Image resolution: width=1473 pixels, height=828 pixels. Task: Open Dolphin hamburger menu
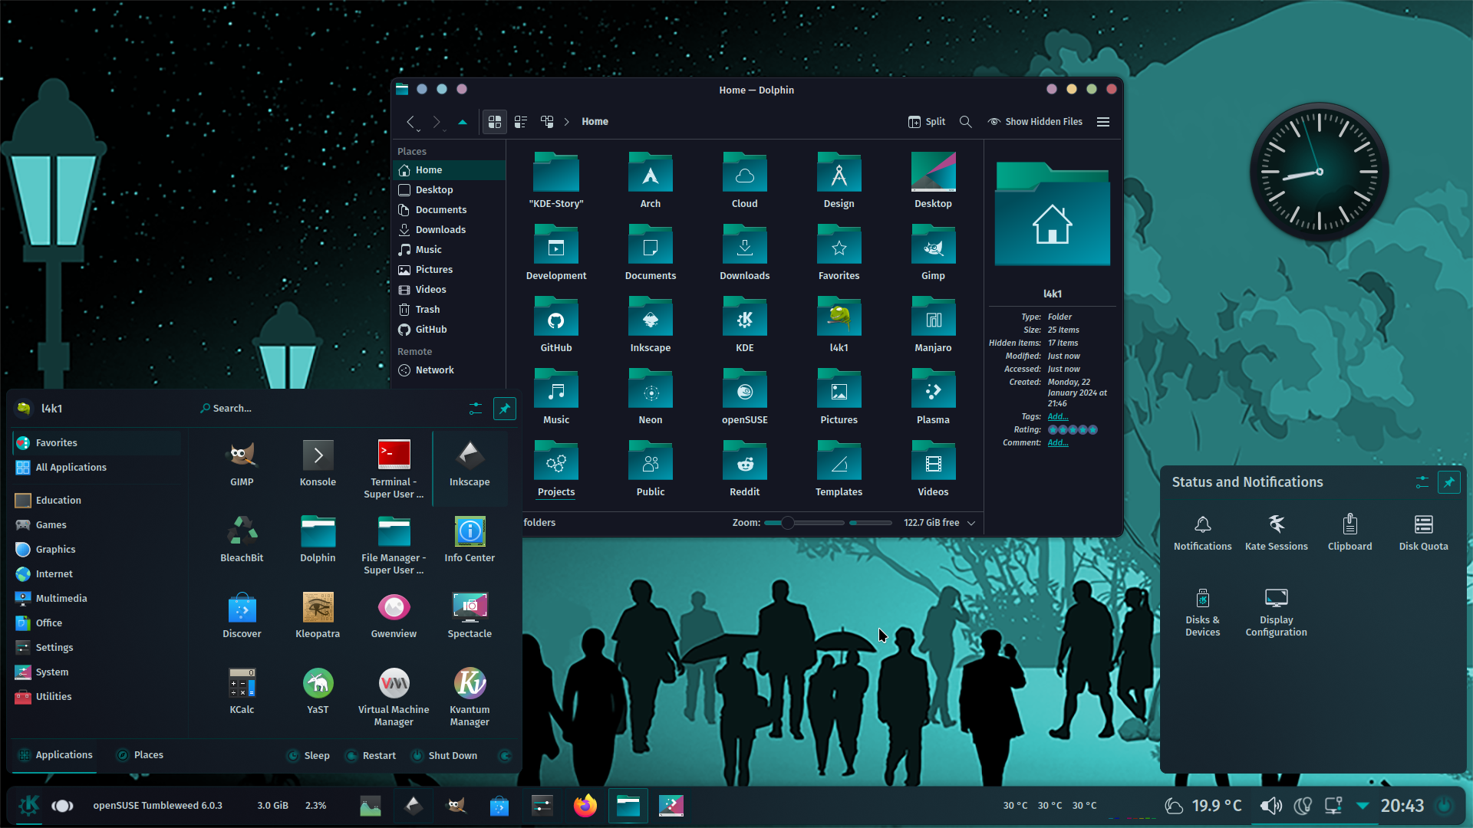pos(1103,121)
